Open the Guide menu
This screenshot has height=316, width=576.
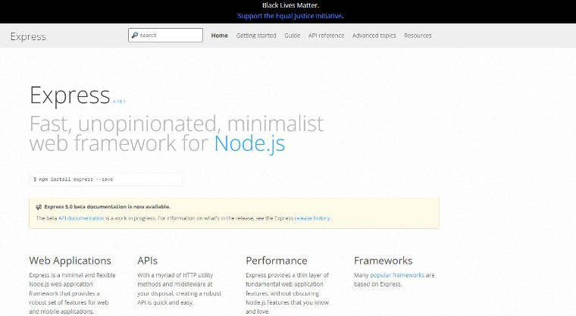292,36
